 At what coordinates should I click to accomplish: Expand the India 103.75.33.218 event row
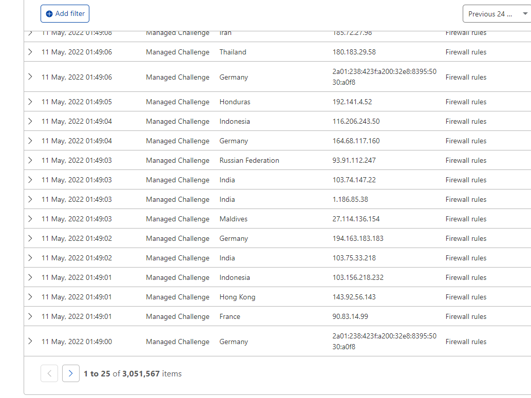pyautogui.click(x=30, y=258)
